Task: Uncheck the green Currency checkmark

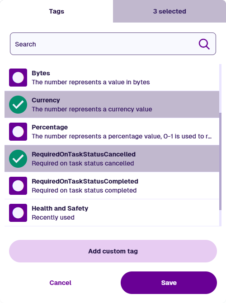Action: click(x=18, y=105)
